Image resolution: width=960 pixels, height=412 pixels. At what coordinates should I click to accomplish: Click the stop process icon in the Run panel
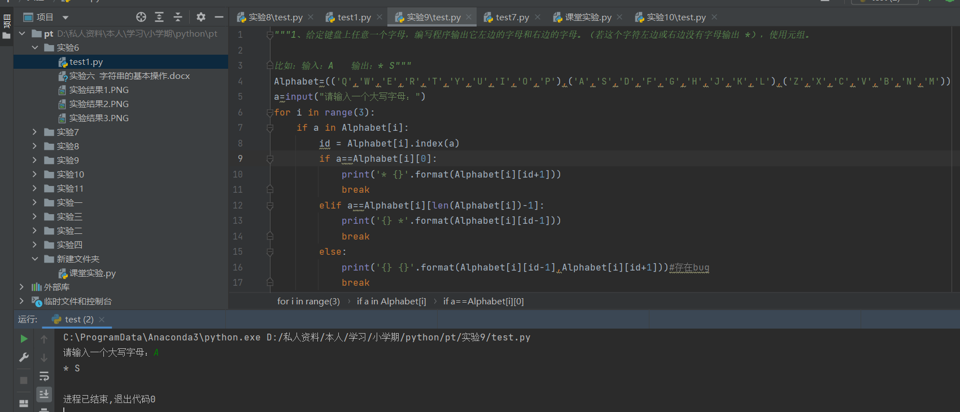click(24, 380)
